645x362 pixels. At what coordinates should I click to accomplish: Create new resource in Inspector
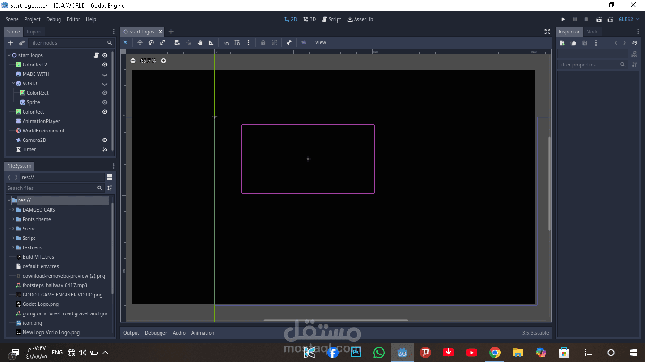point(562,43)
